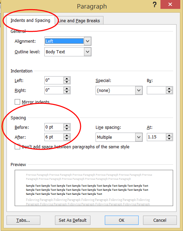Viewport: 183px width, 231px height.
Task: Increase Left indentation with up arrow
Action: (67, 79)
